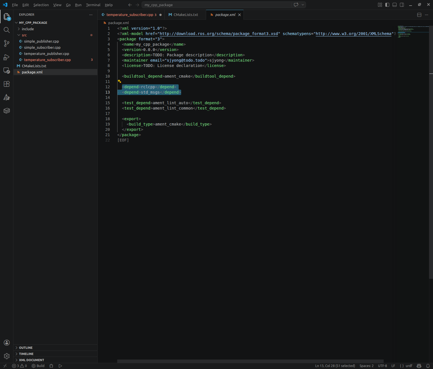Go back with the navigation arrow
The image size is (433, 369).
[130, 5]
